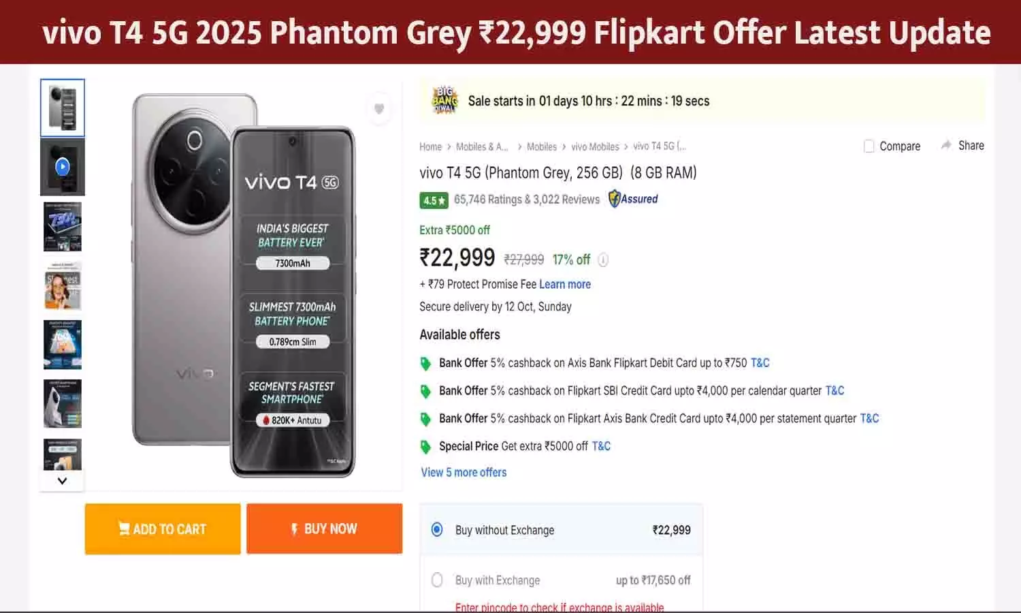Open Home from the breadcrumb
This screenshot has width=1021, height=613.
(x=430, y=146)
